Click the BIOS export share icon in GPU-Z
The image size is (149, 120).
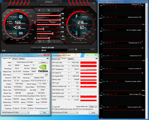(x=46, y=75)
